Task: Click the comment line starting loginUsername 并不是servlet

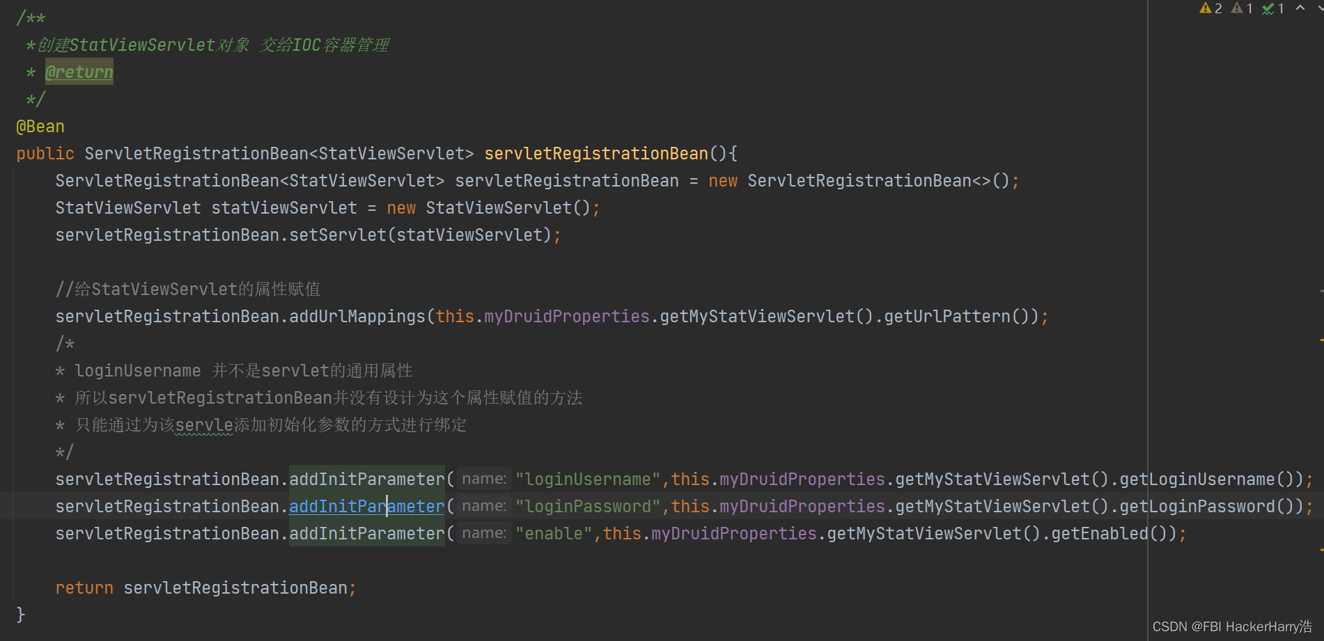Action: (234, 371)
